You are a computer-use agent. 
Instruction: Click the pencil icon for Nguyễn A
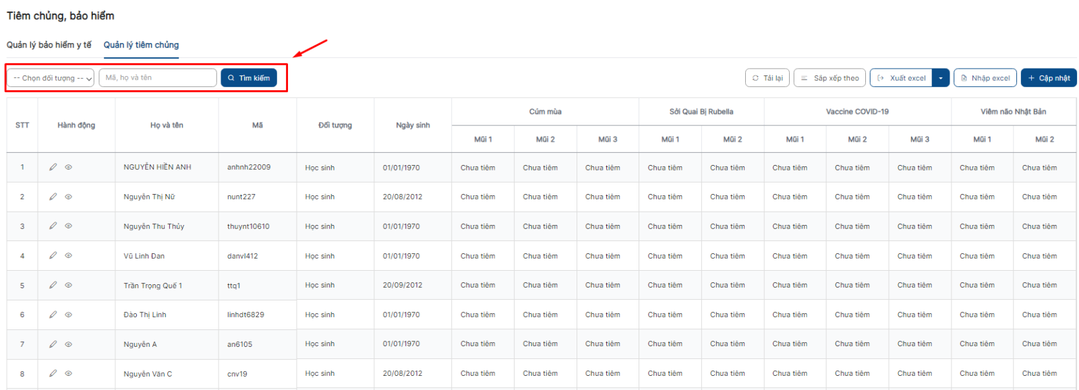[53, 344]
